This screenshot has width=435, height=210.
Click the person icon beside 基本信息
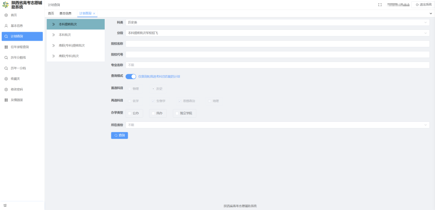pos(6,26)
